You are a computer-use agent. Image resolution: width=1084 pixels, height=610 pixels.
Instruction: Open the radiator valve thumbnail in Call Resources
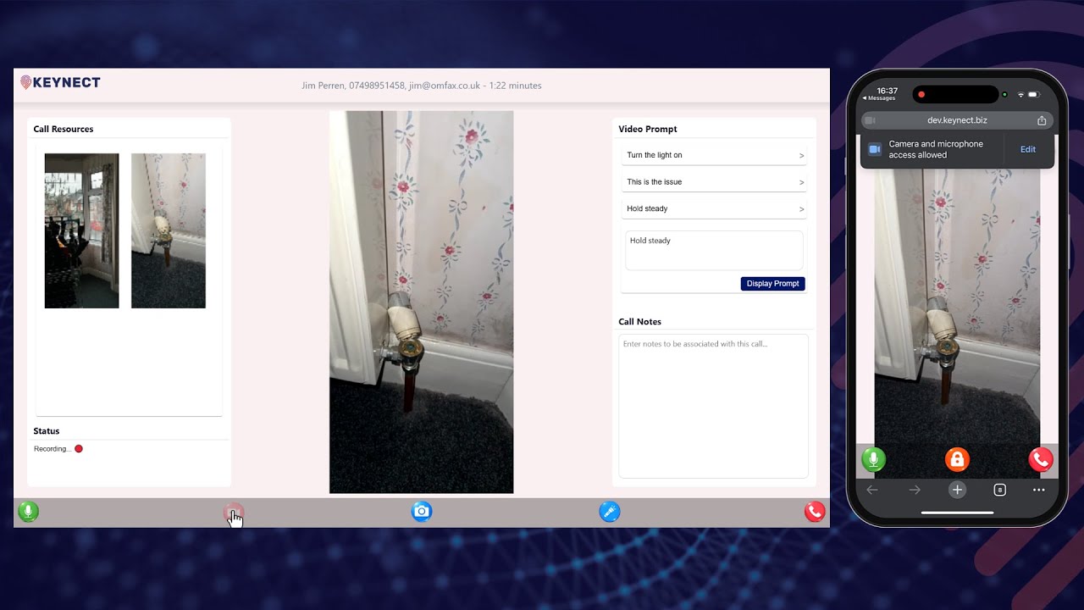click(x=169, y=230)
